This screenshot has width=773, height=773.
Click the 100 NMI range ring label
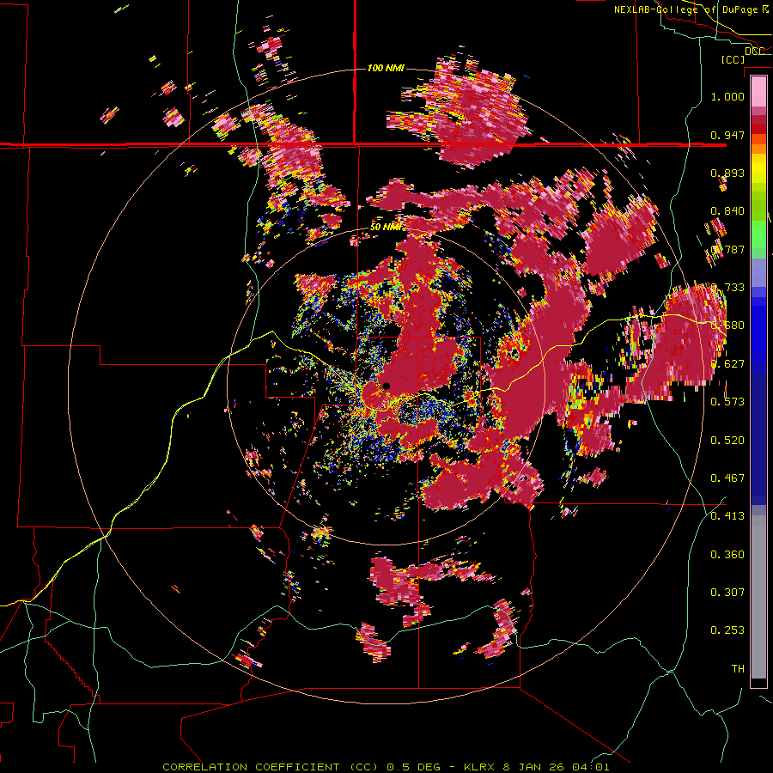click(386, 68)
